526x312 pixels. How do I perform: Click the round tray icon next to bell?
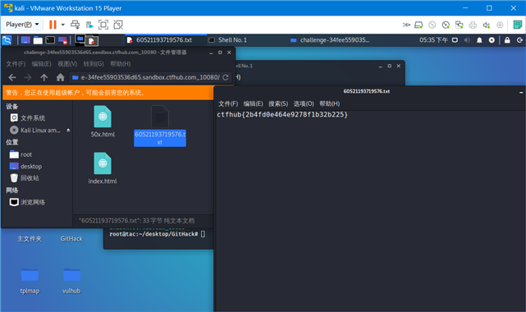[492, 40]
